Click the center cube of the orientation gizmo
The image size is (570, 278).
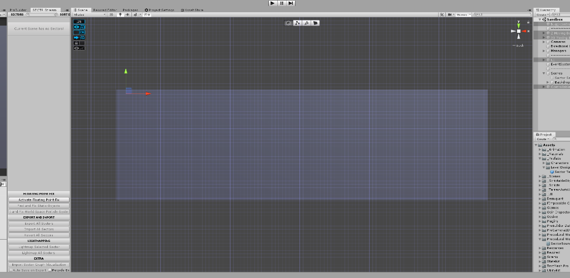coord(519,31)
